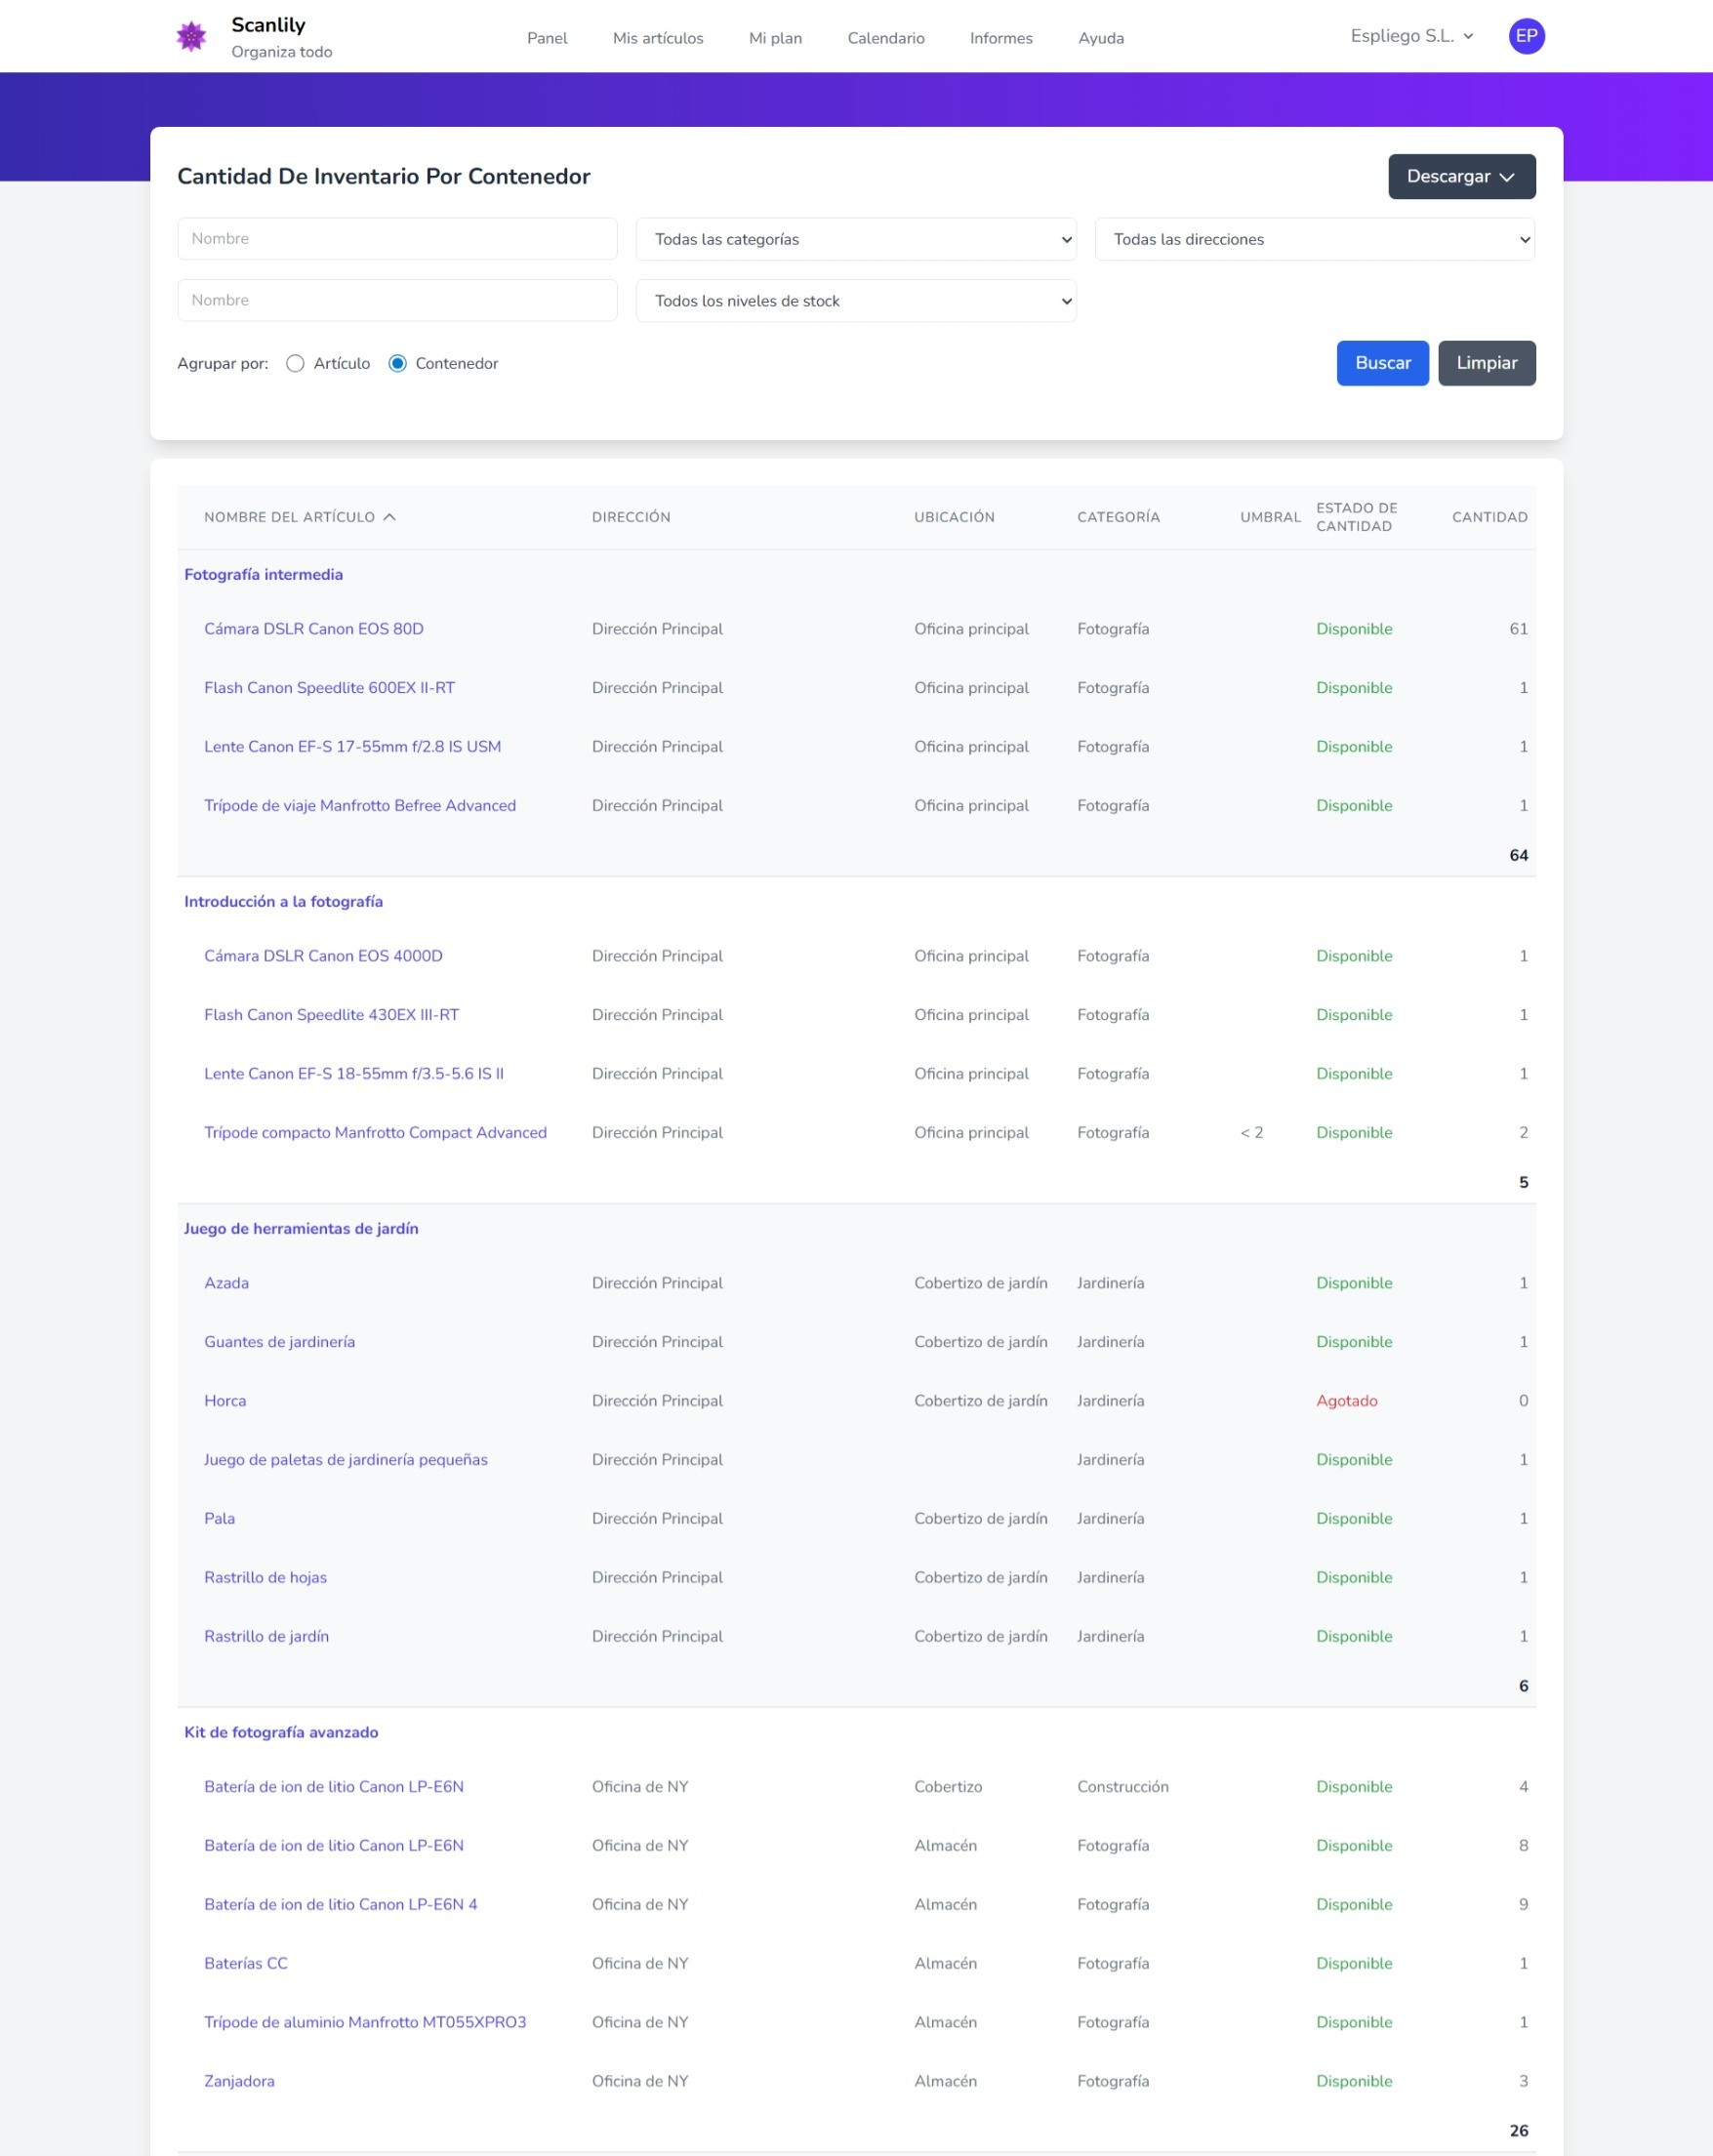Open the Informes menu item
1713x2156 pixels.
pyautogui.click(x=1000, y=39)
